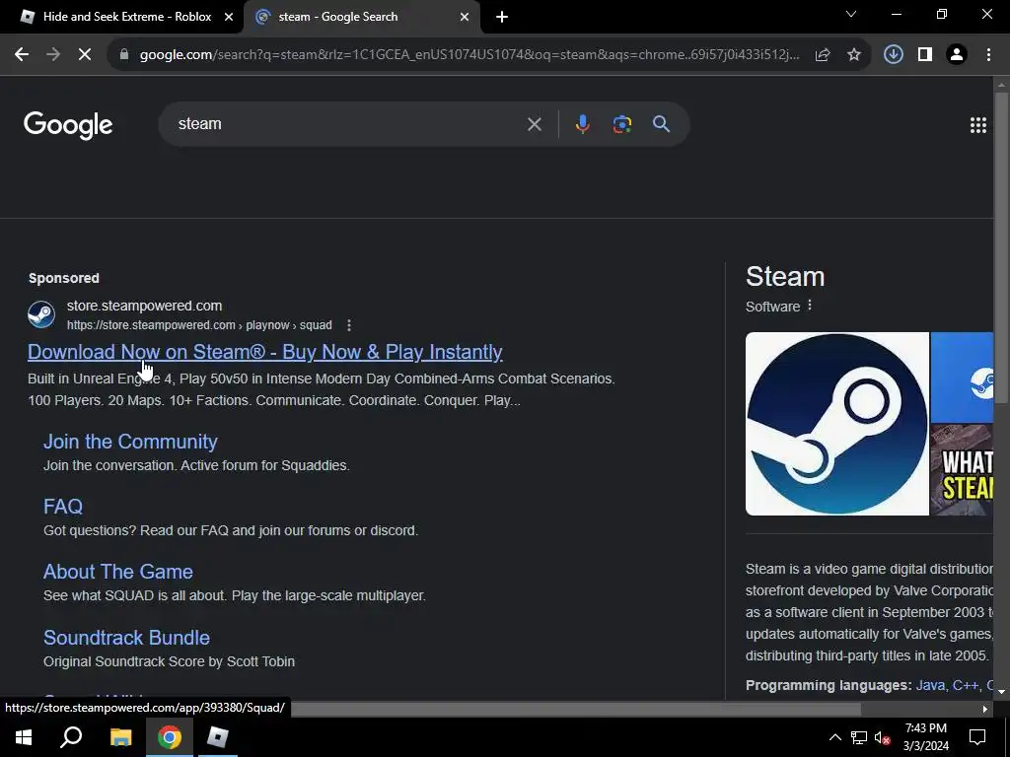Click the large Steam logo image

[836, 424]
